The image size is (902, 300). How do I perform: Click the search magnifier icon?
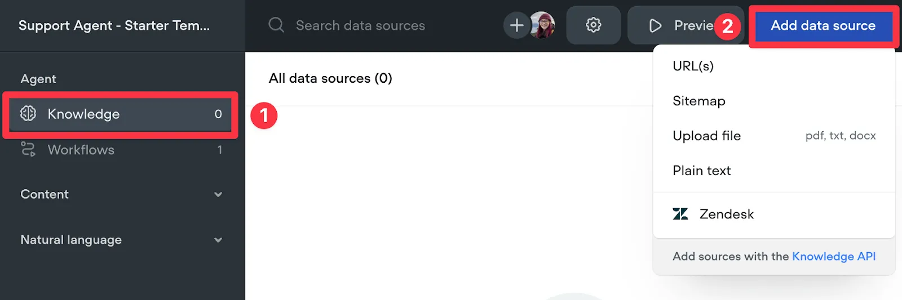pyautogui.click(x=276, y=25)
